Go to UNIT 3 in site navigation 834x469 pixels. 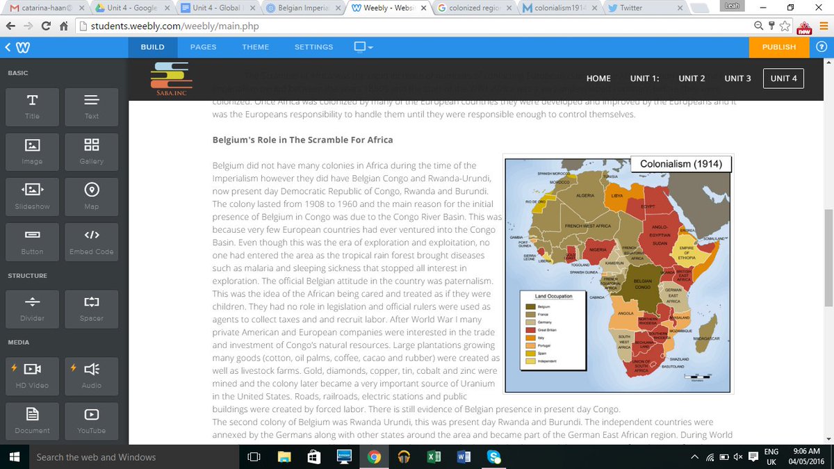coord(737,79)
